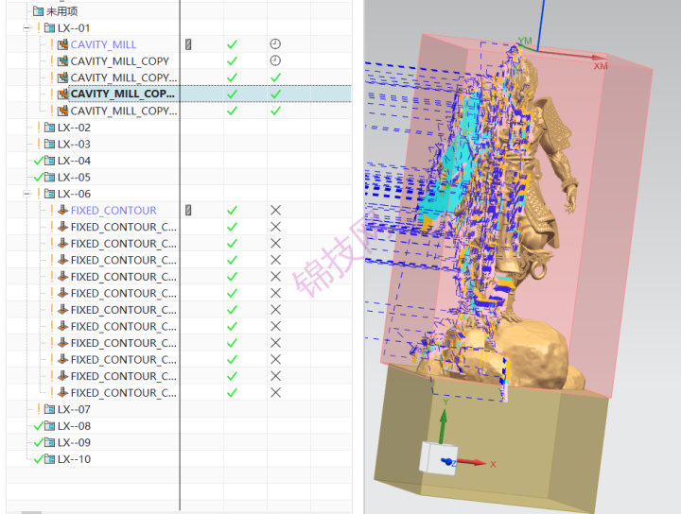The height and width of the screenshot is (514, 681).
Task: Click the folder icon of 未用项
Action: click(38, 11)
